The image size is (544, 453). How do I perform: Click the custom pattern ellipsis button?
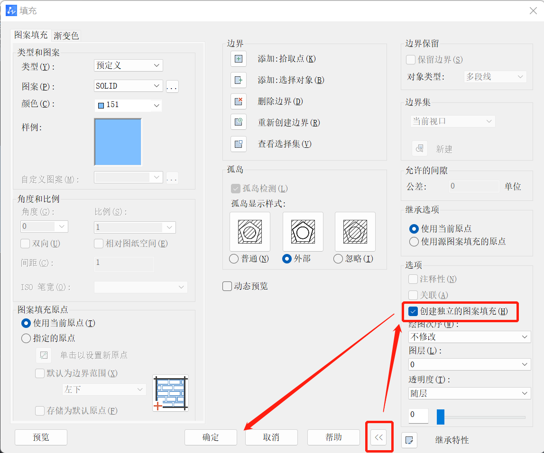172,178
